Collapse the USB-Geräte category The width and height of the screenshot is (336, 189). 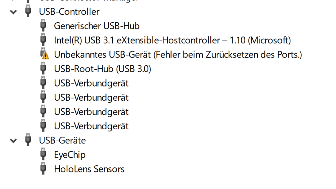tap(13, 141)
